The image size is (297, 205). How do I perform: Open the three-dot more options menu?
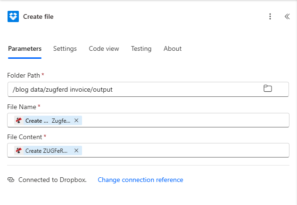click(x=270, y=16)
